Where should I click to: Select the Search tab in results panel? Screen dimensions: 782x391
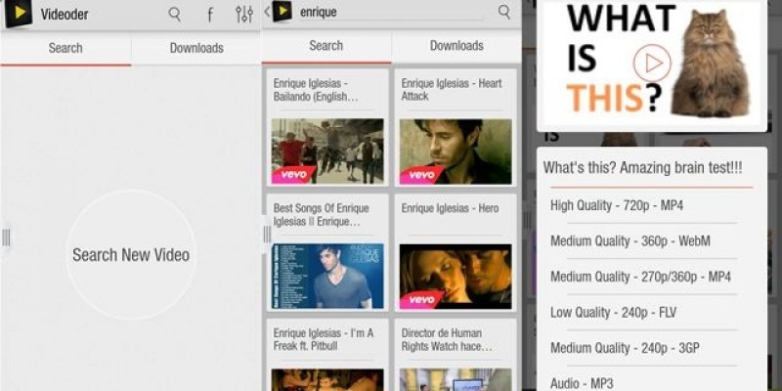(x=326, y=46)
